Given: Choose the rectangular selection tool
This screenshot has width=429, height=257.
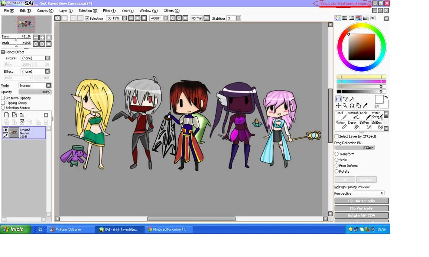Looking at the screenshot, I should click(338, 99).
